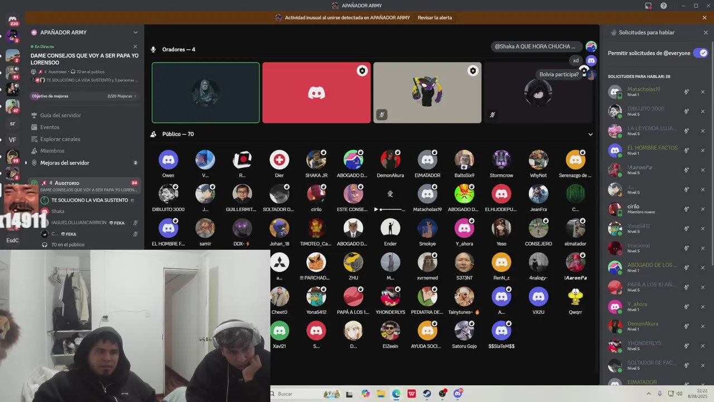Open the 'VF' server icon
714x402 pixels.
pyautogui.click(x=12, y=140)
